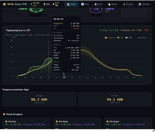155x132 pixels.
Task: Click the 14 hour label on chart axis
Action: [87, 78]
